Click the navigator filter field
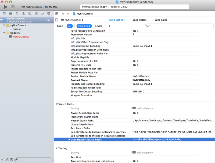Viewport: 215px width, 163px height. pyautogui.click(x=34, y=160)
